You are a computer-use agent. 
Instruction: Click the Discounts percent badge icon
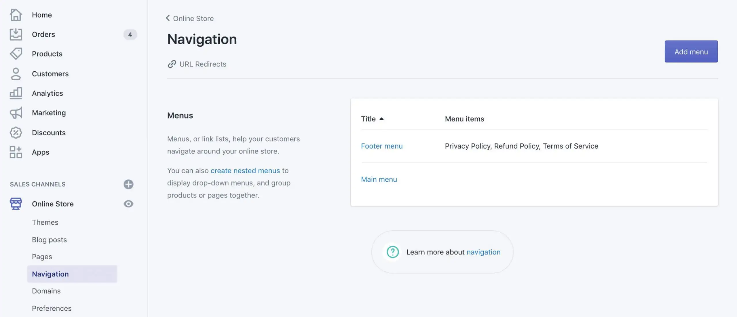pyautogui.click(x=16, y=132)
